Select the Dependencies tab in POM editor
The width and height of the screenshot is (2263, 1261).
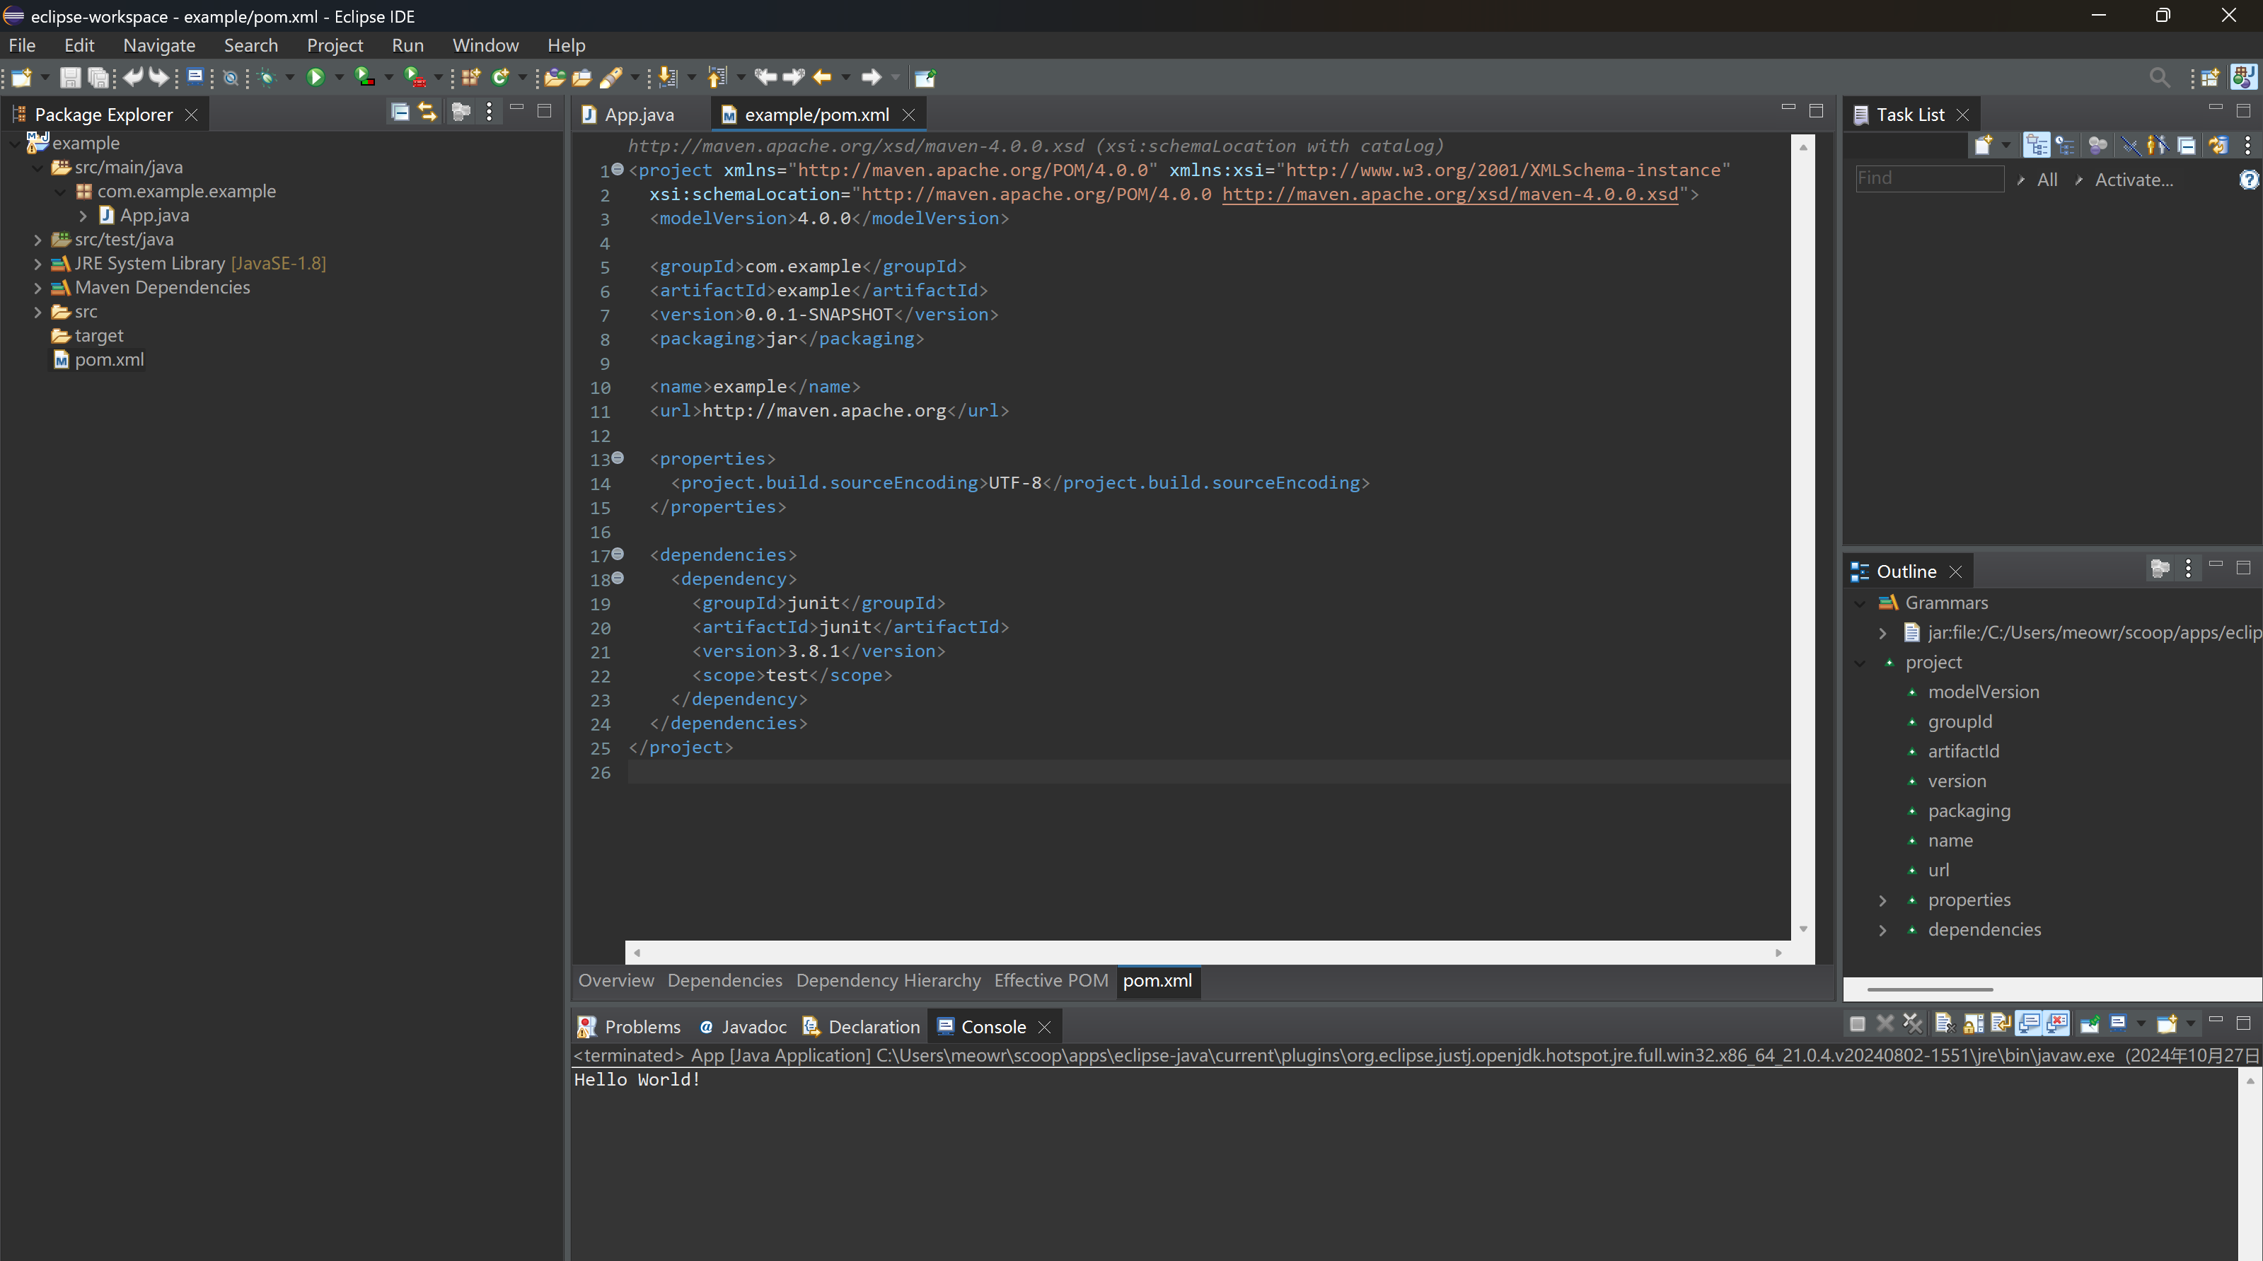724,980
